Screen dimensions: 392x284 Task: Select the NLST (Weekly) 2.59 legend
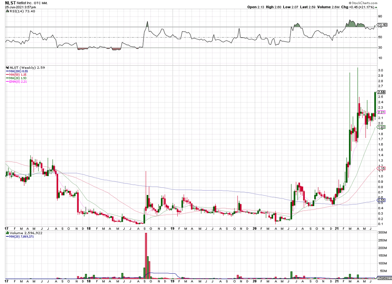[25, 67]
